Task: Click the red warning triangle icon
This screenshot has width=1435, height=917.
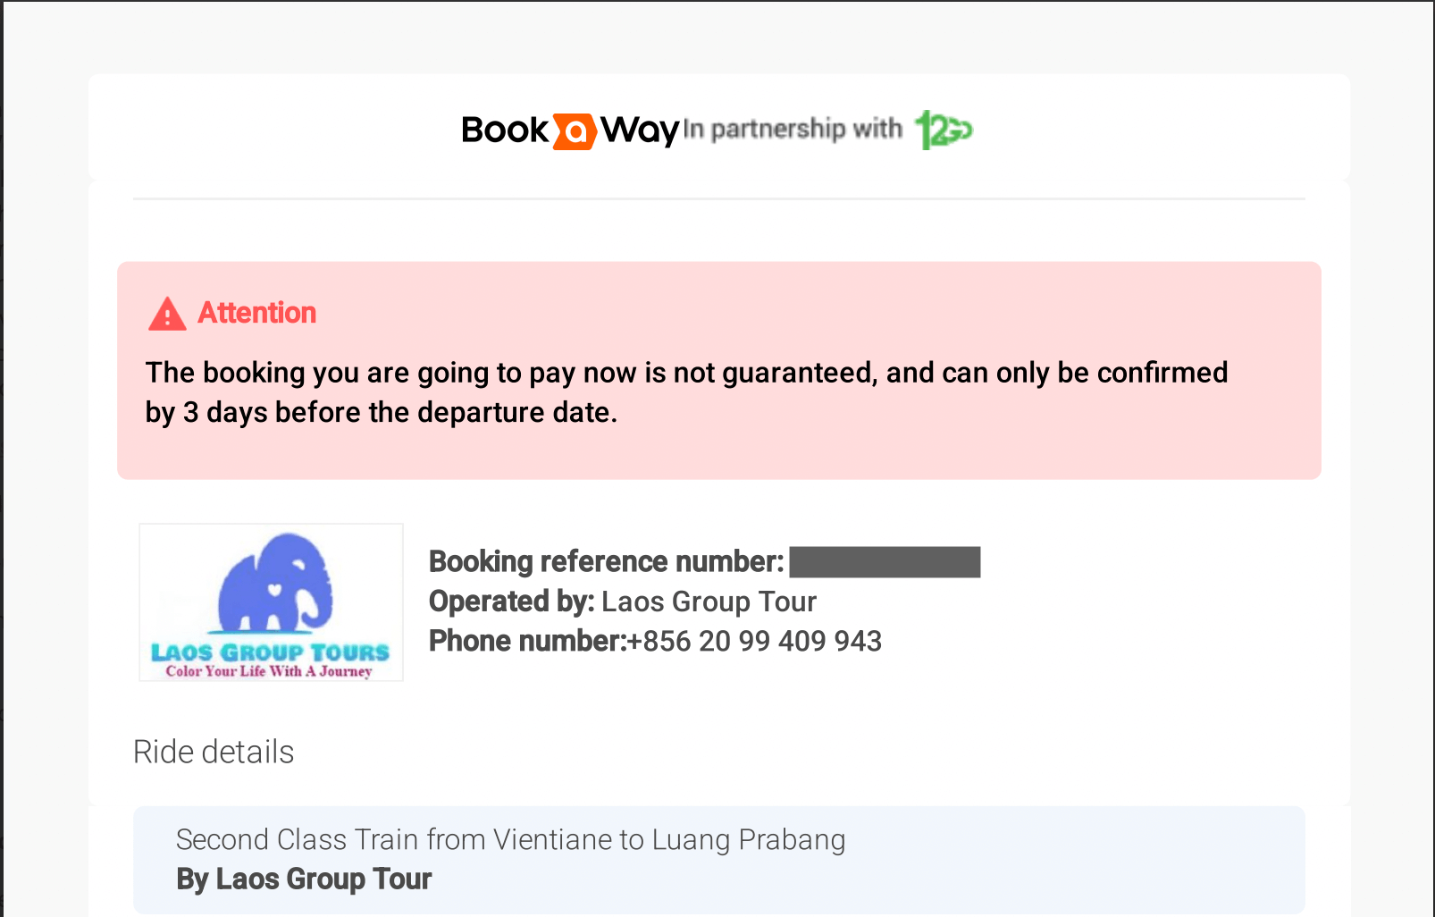Action: click(x=167, y=314)
